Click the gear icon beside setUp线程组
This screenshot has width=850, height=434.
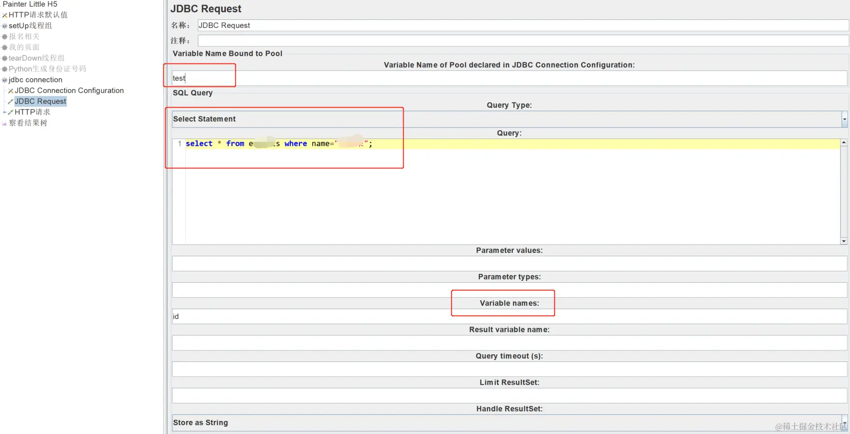[5, 26]
